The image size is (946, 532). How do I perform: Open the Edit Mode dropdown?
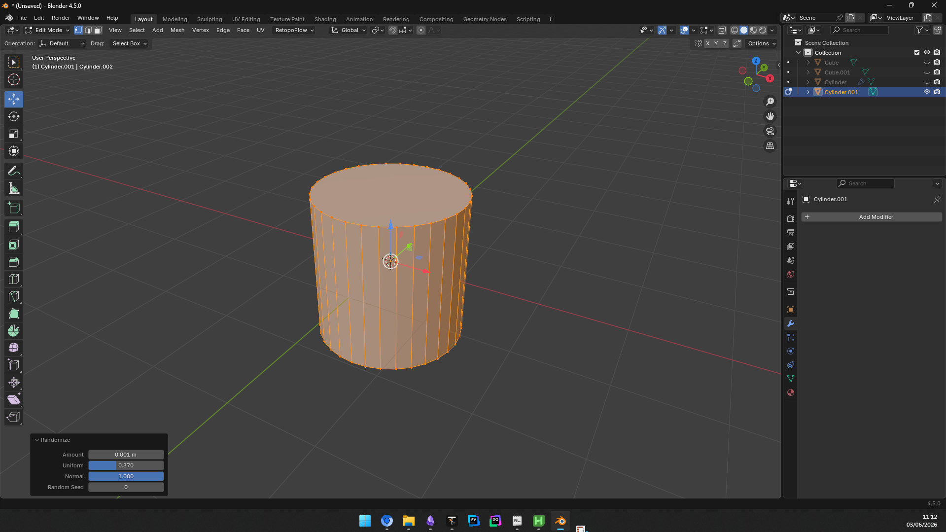47,30
